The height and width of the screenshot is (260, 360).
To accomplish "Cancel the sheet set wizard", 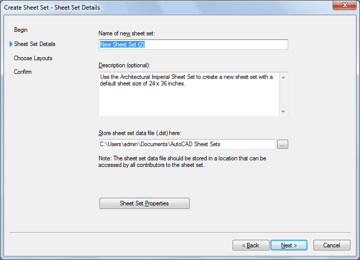I will click(332, 245).
